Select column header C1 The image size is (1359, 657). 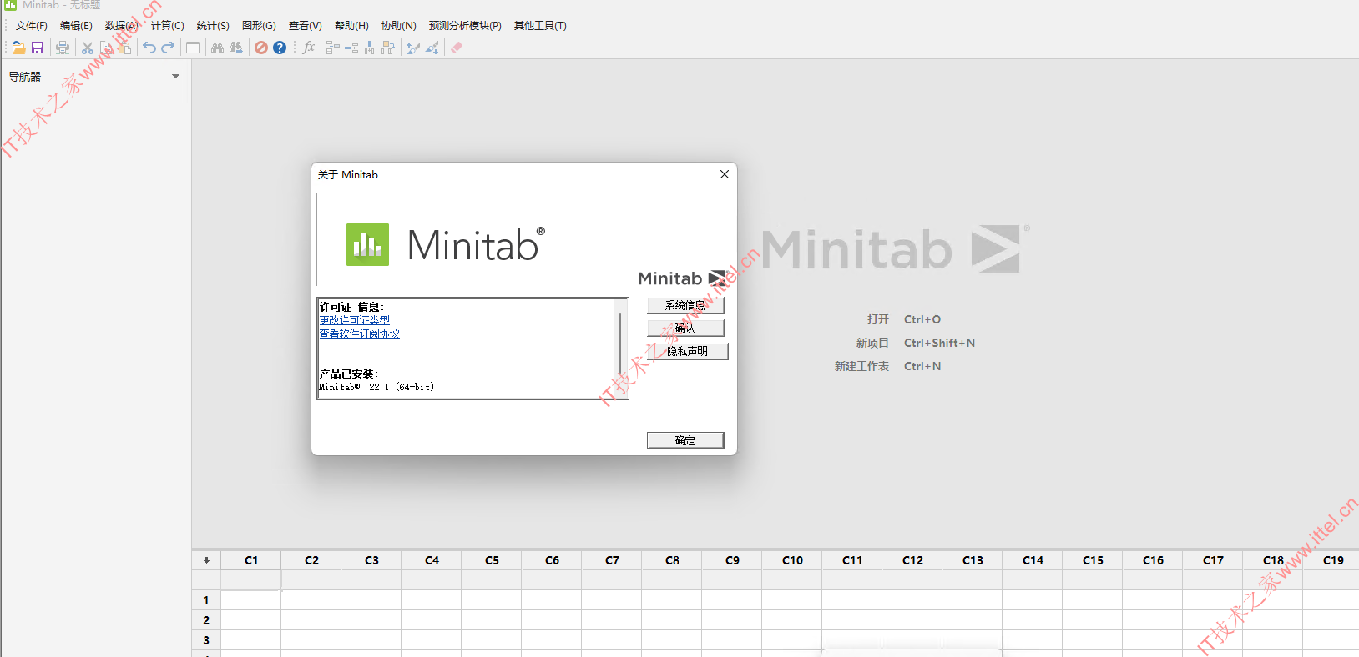coord(251,560)
